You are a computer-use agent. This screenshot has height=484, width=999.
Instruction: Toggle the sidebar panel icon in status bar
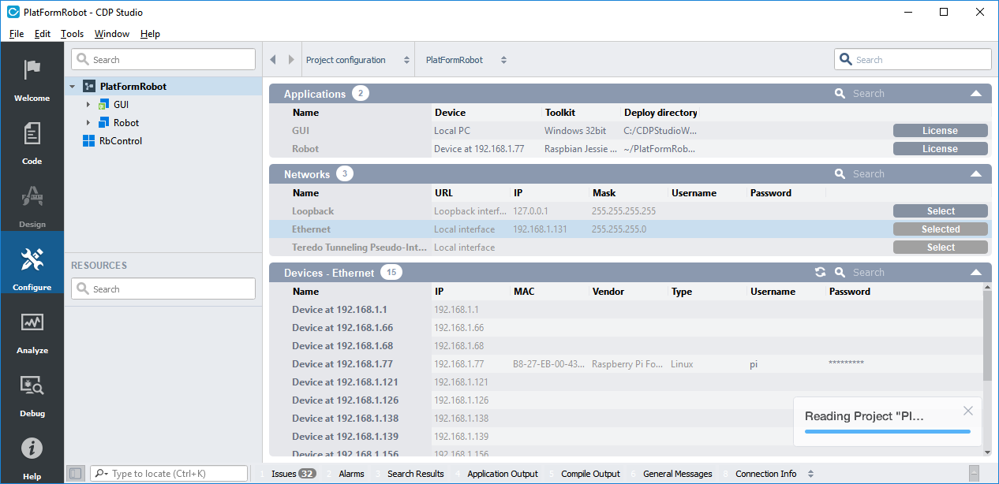[75, 474]
